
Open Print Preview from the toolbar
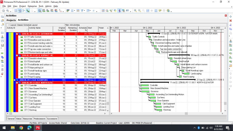[8, 11]
